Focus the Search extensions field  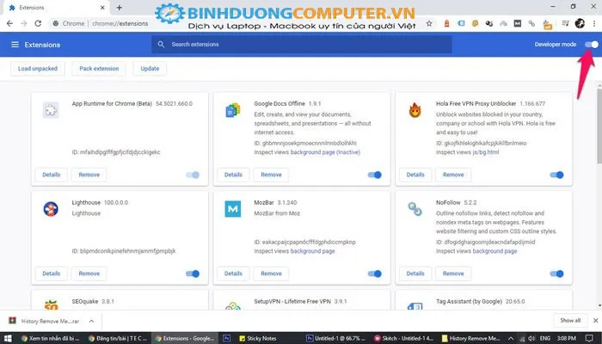(302, 45)
